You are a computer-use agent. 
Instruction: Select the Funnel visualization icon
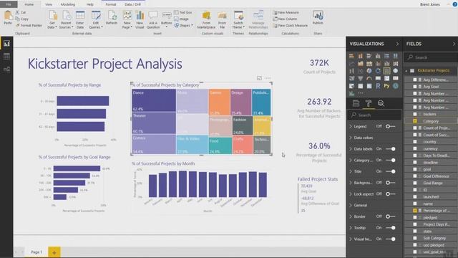(x=361, y=78)
